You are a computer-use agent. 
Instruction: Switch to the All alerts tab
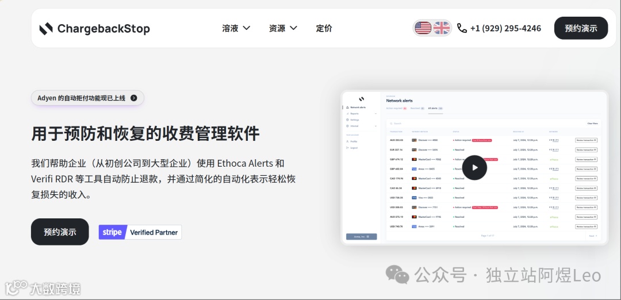[x=435, y=108]
